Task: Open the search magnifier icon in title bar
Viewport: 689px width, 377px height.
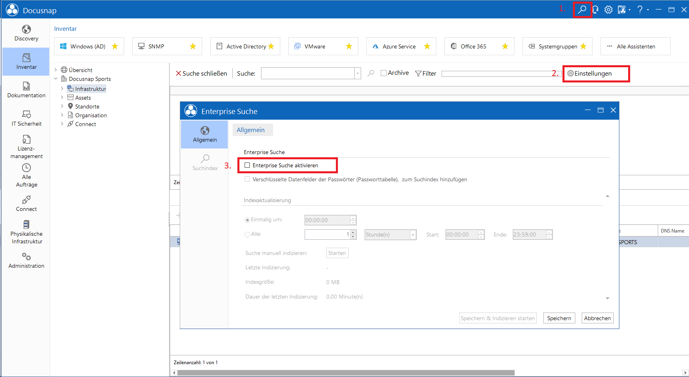Action: point(582,10)
